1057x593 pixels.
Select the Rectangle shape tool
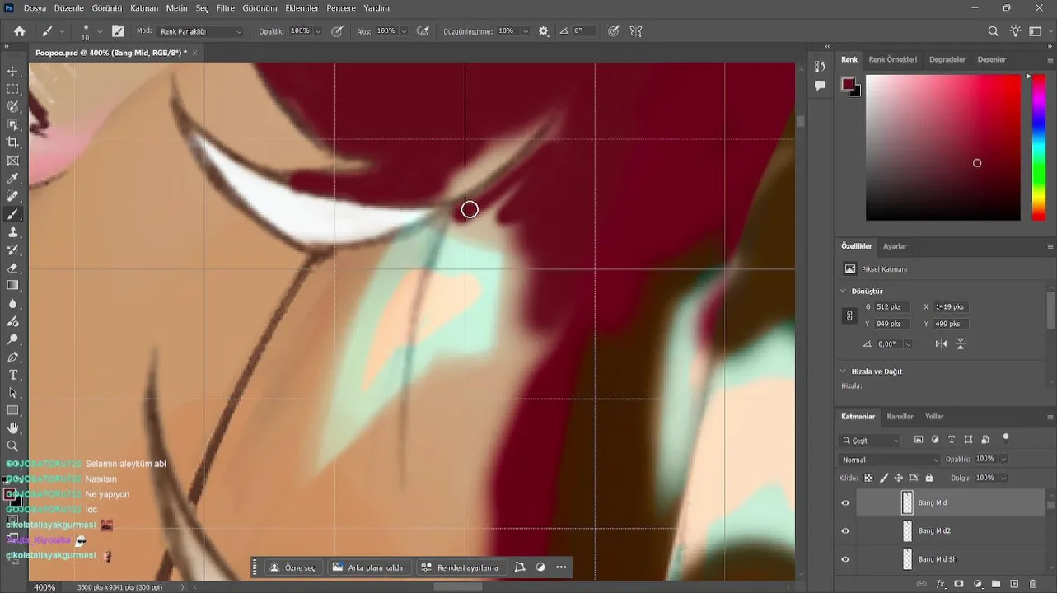[12, 410]
